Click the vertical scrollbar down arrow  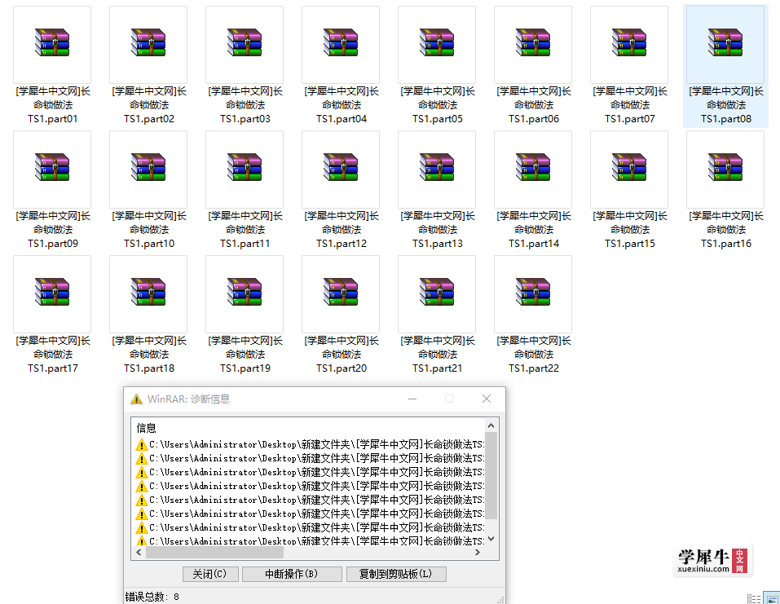point(491,539)
